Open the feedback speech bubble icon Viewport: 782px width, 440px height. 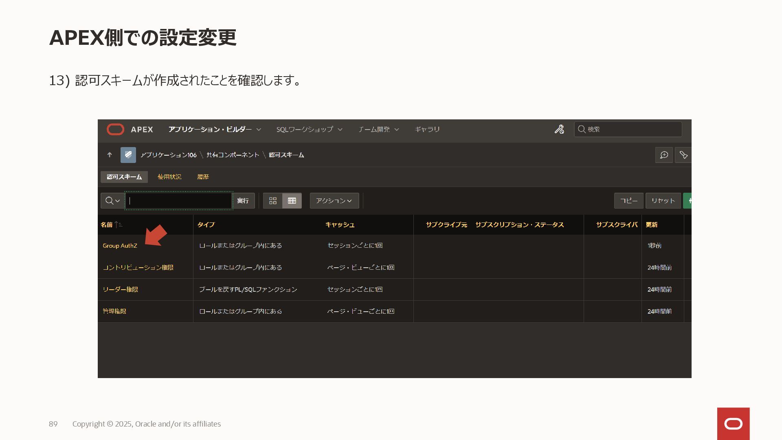coord(664,155)
